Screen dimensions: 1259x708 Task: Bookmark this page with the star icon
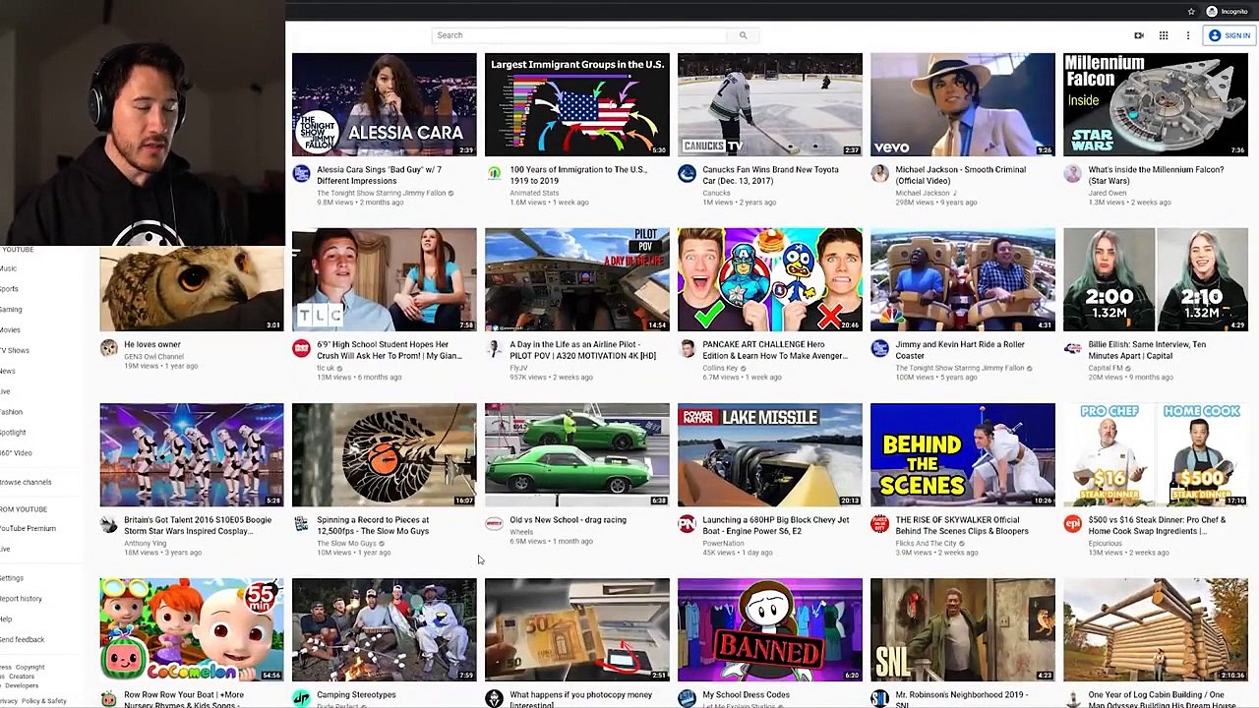point(1191,12)
